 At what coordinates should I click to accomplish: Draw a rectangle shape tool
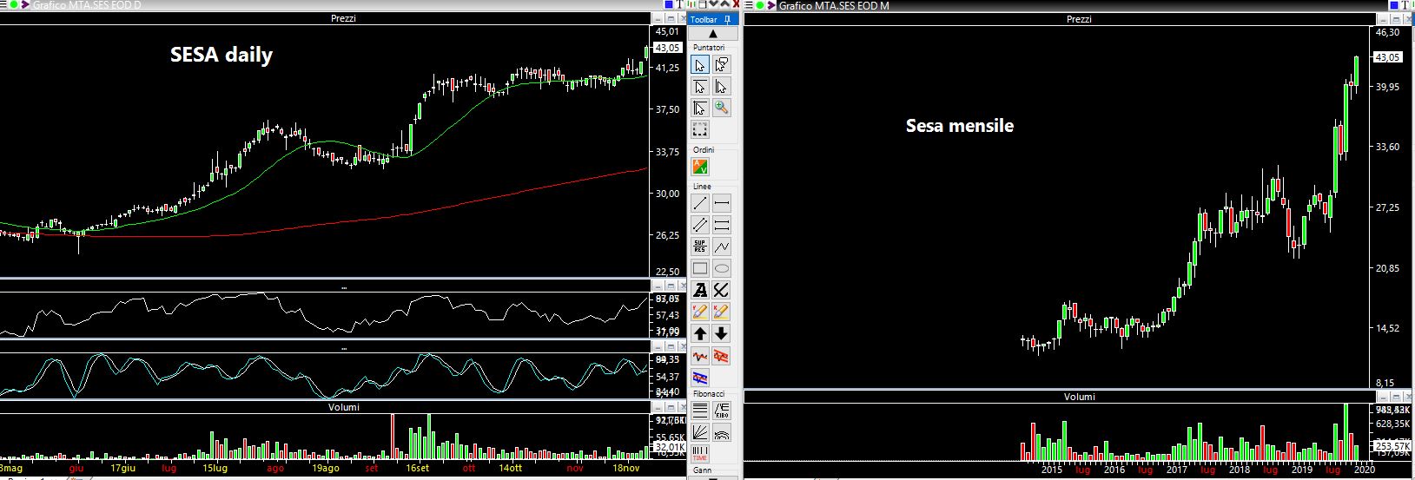coord(700,268)
